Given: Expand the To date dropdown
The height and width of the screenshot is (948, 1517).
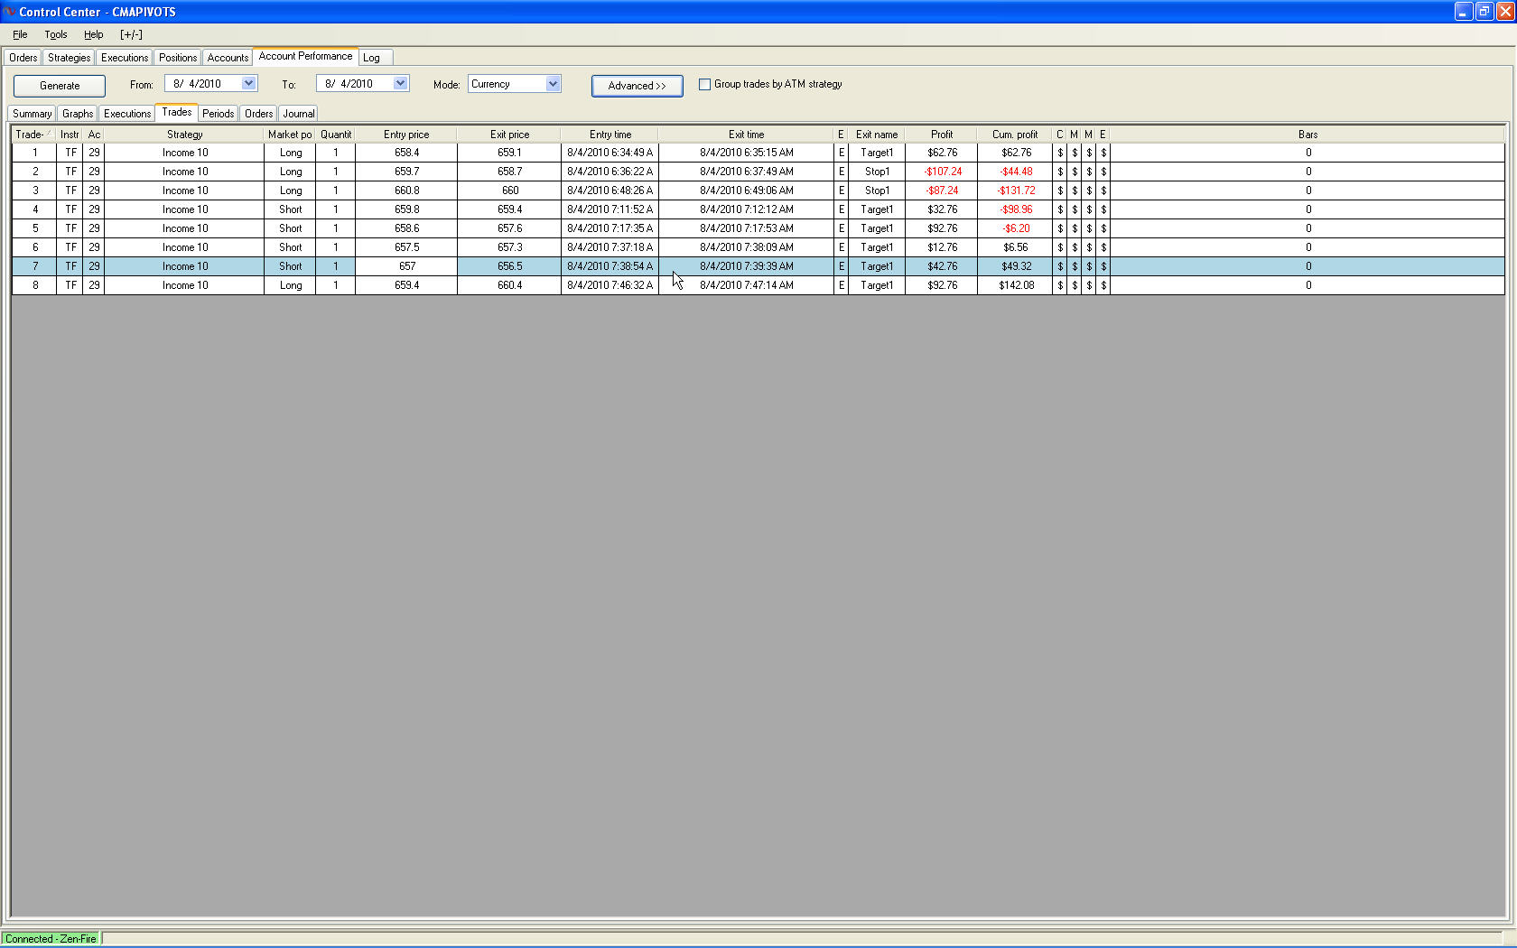Looking at the screenshot, I should tap(400, 84).
